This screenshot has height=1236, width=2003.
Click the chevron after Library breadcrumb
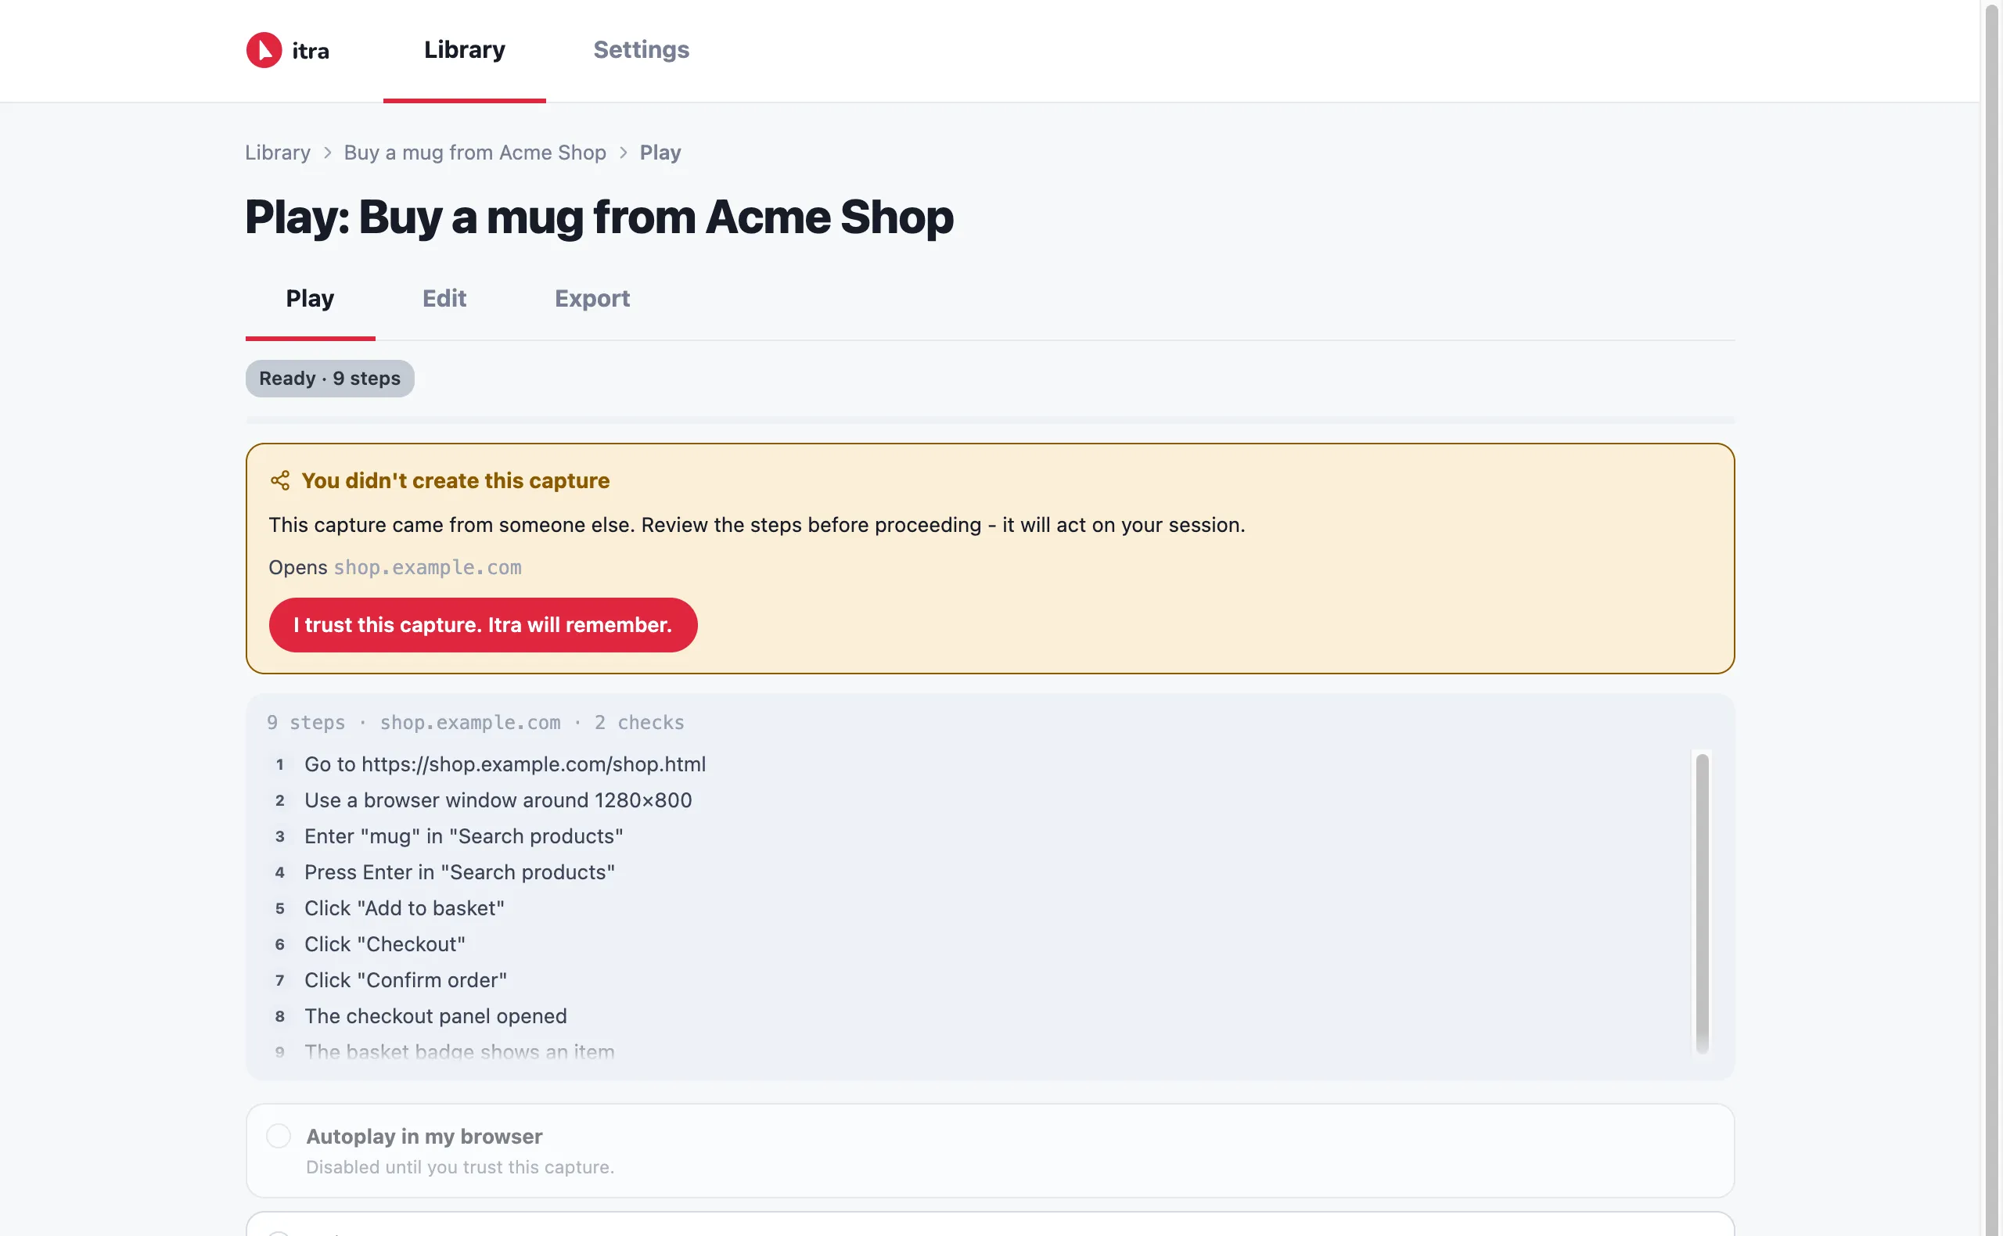point(327,153)
